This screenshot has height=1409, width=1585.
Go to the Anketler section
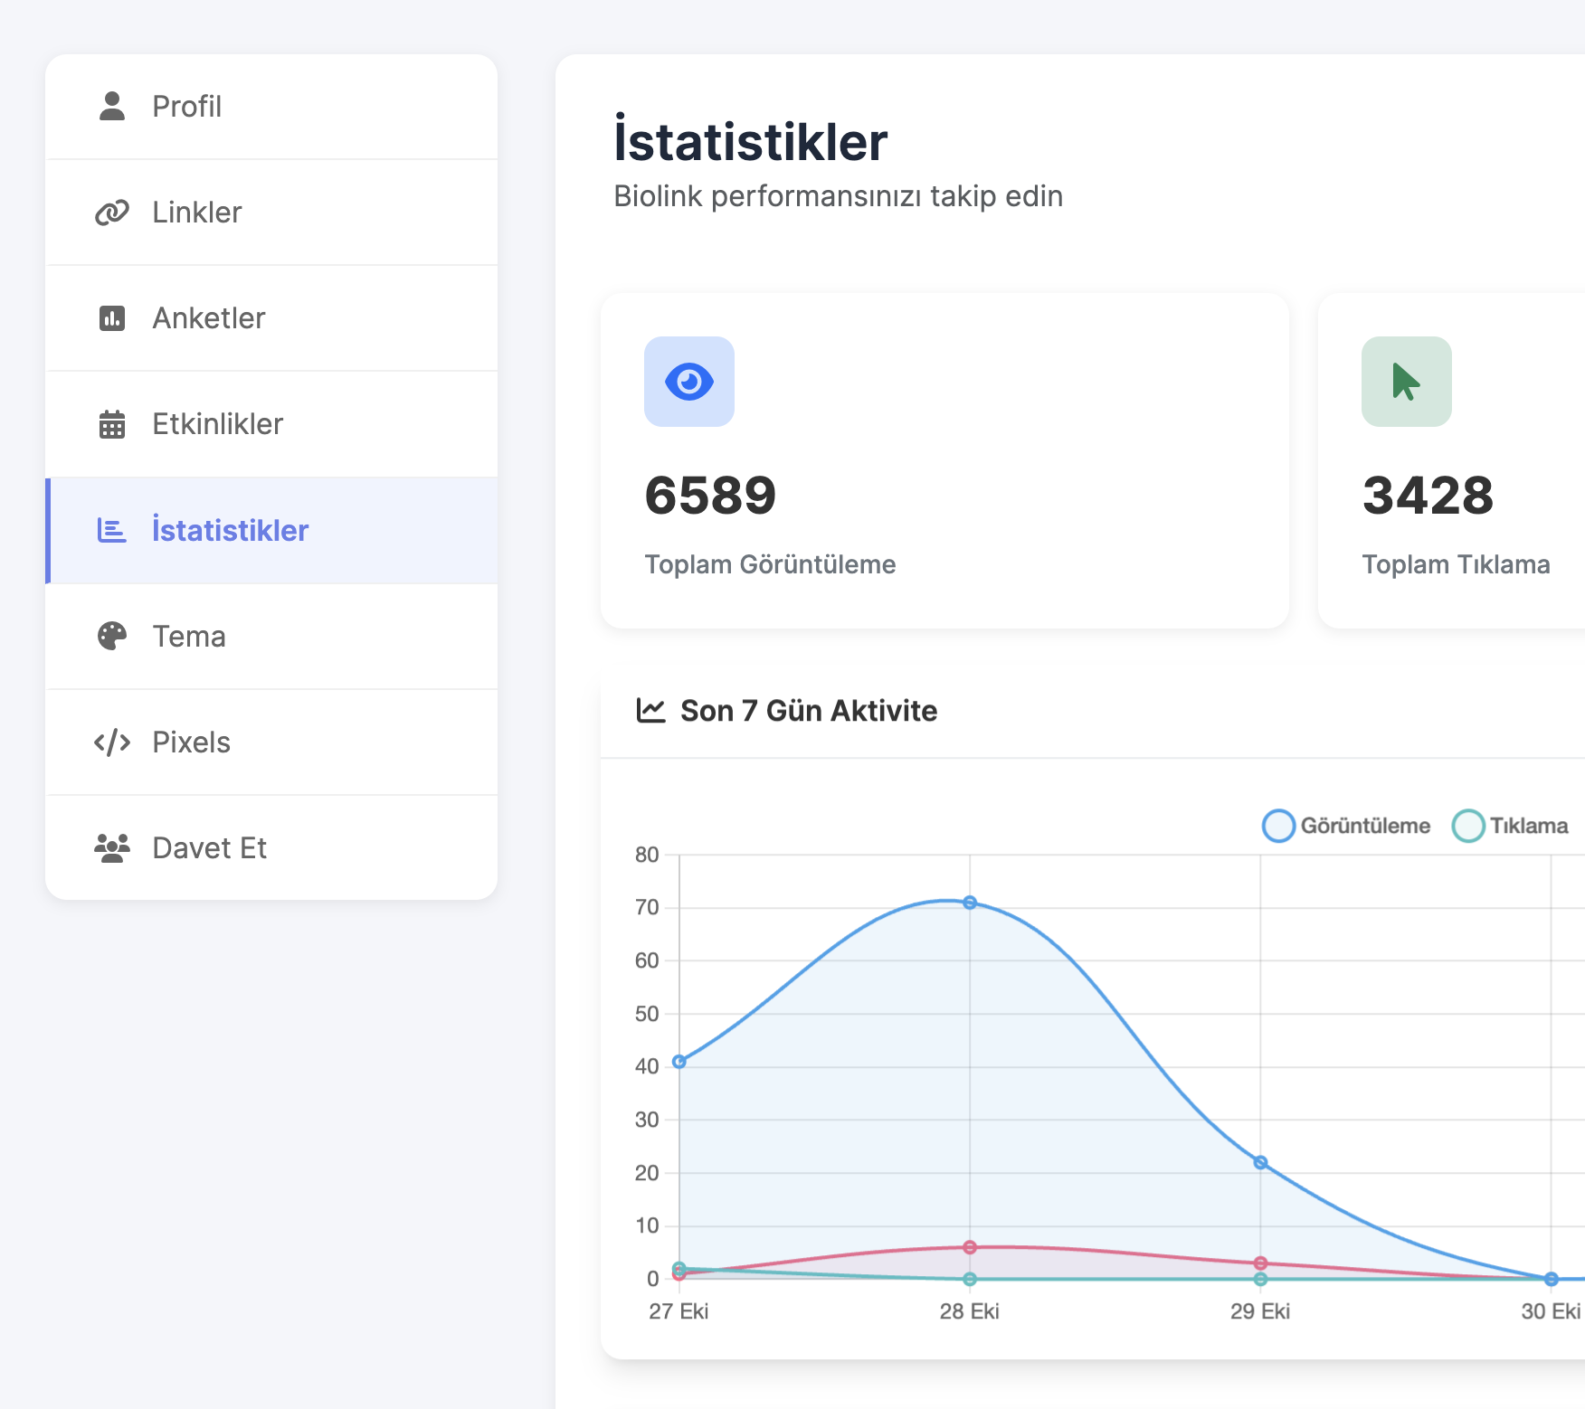(209, 318)
